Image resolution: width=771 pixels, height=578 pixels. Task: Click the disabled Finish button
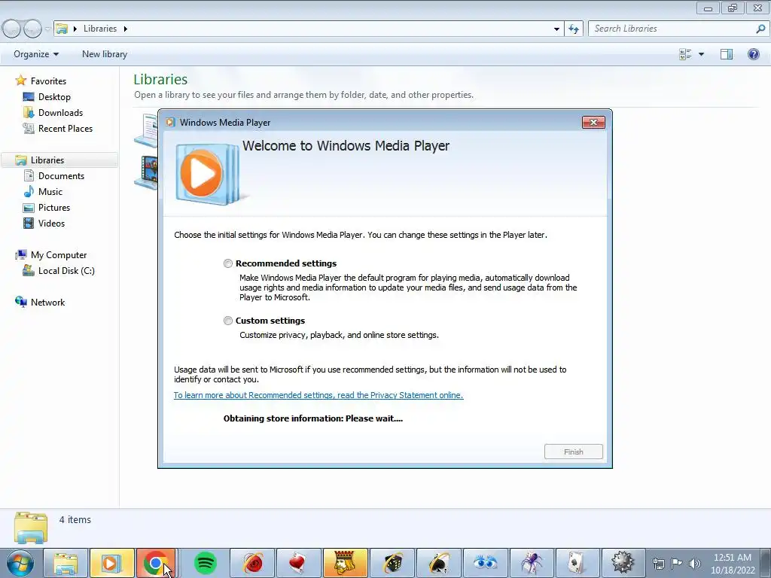click(x=573, y=452)
